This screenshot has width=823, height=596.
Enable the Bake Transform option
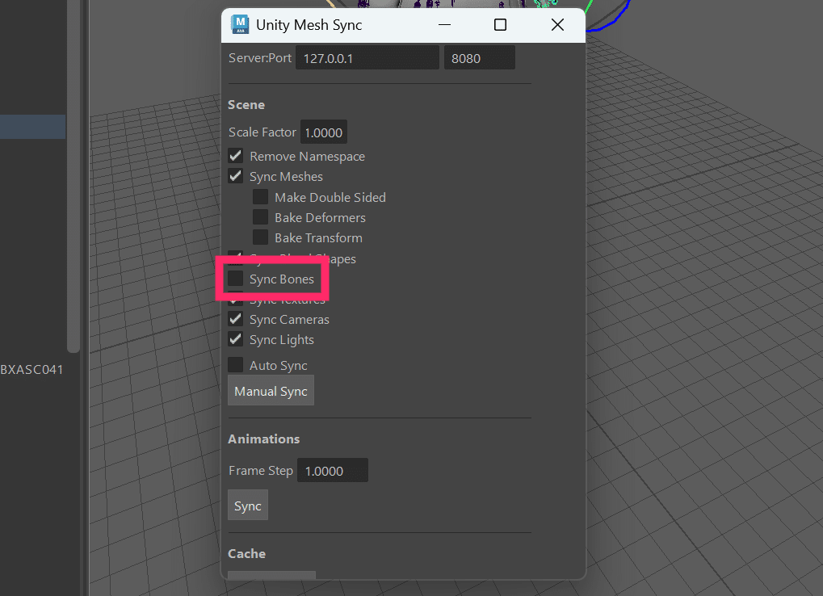coord(260,237)
